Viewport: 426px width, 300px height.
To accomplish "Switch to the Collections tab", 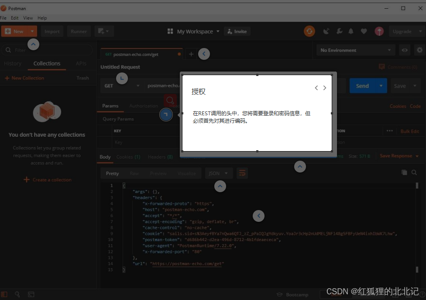I will (x=47, y=63).
